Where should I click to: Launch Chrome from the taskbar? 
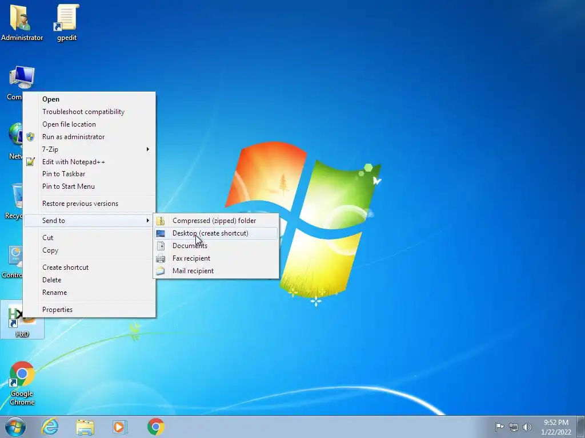155,427
